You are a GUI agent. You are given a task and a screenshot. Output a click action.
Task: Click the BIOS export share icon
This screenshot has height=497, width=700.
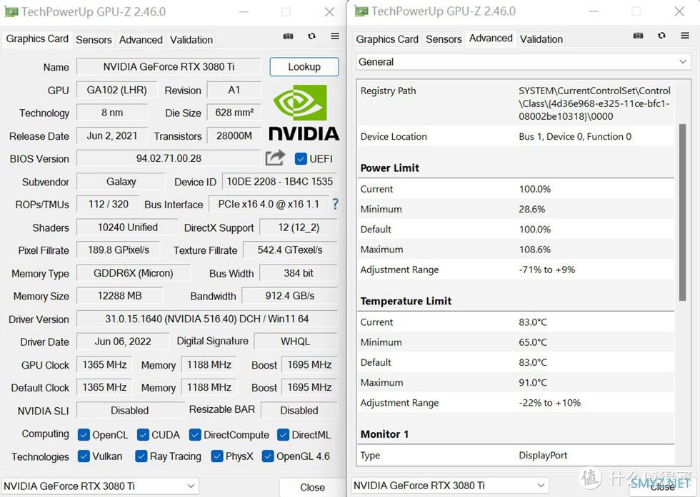[x=275, y=158]
